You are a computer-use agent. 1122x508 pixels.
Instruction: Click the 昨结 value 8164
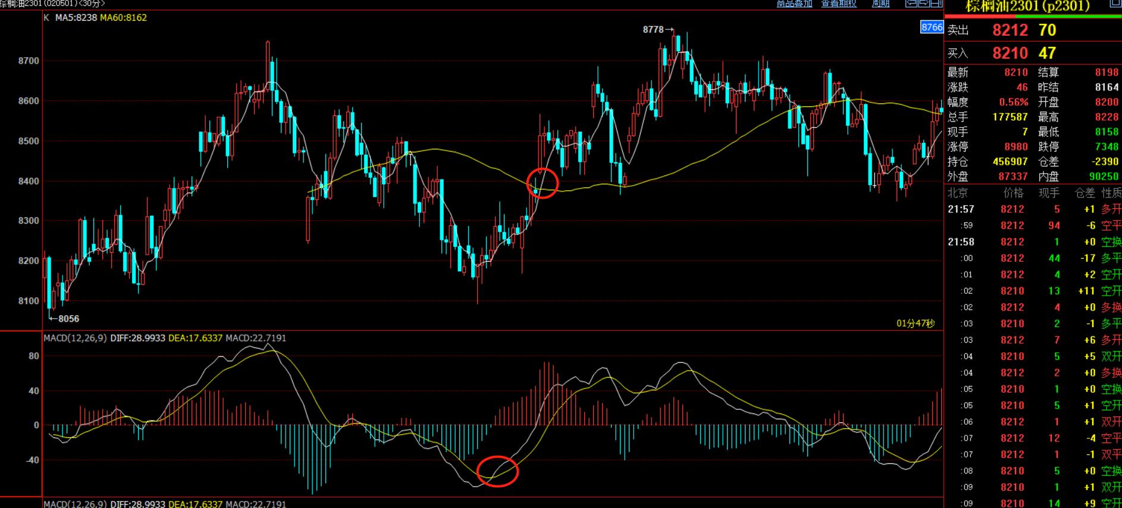pyautogui.click(x=1107, y=87)
